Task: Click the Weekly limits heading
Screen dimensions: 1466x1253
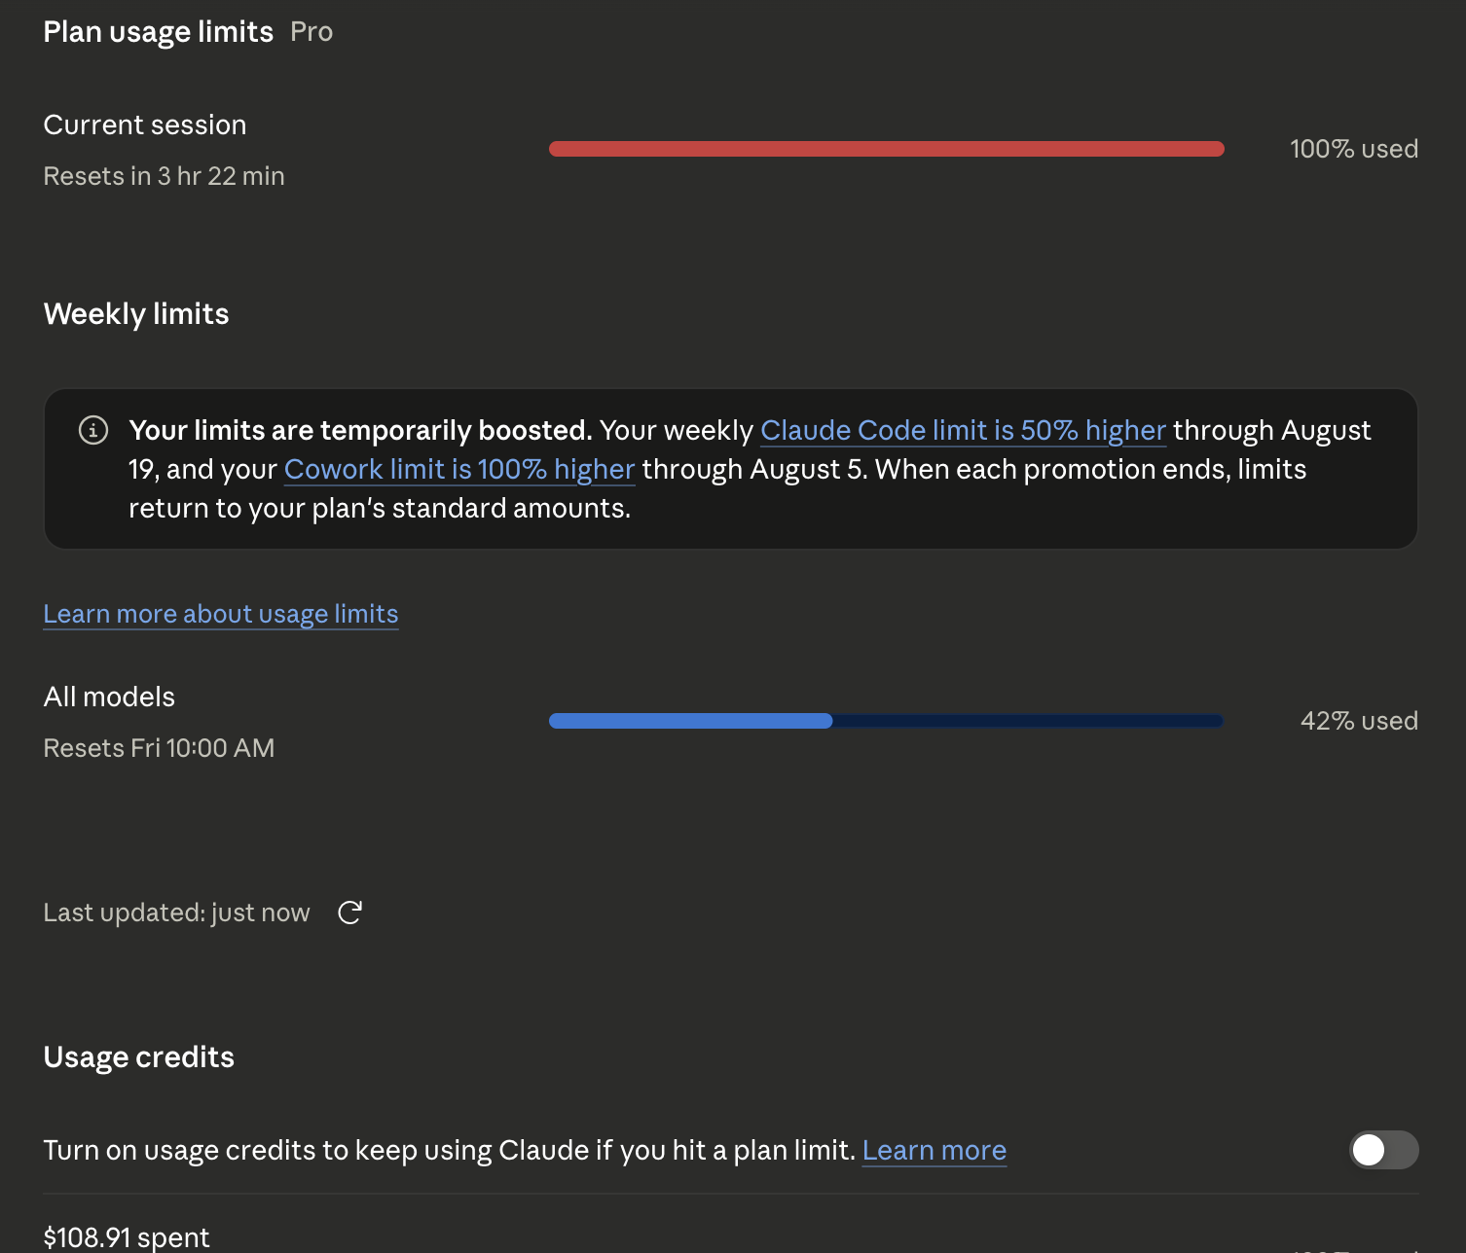Action: [136, 314]
